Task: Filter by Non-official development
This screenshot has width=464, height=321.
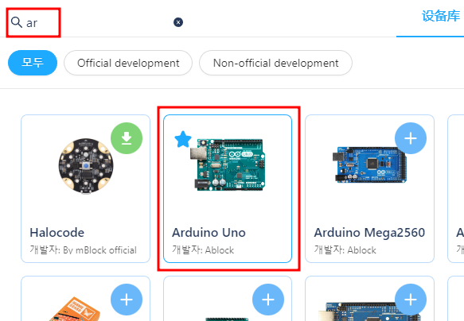Action: click(x=276, y=63)
